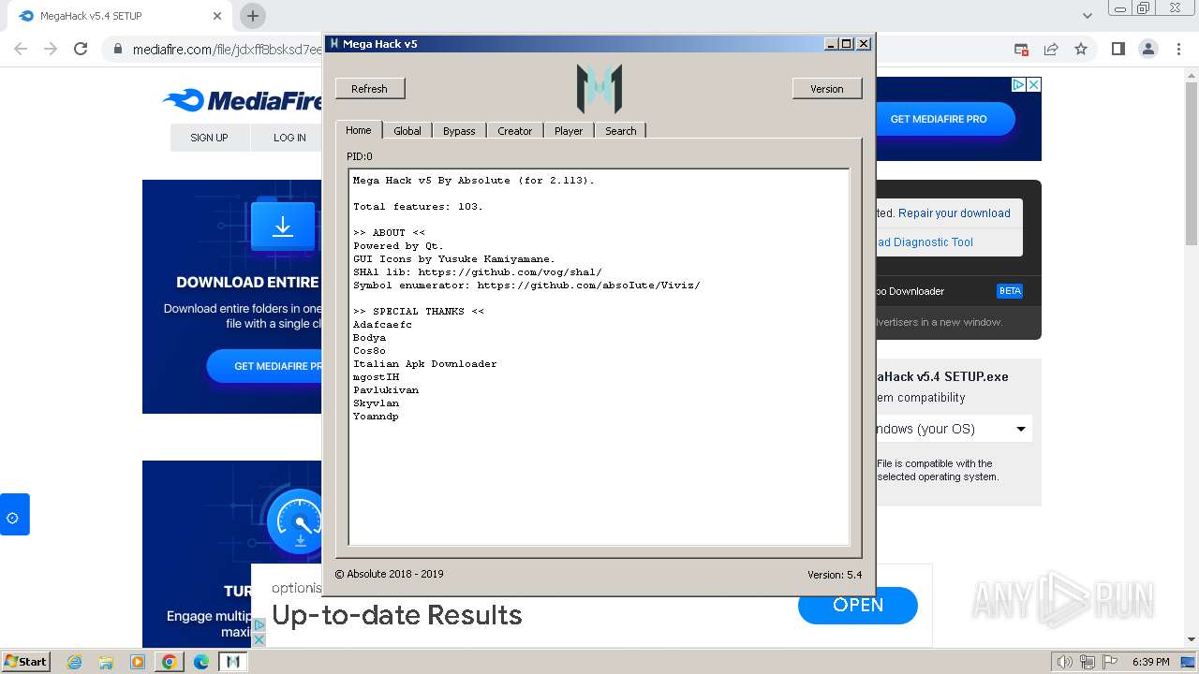Click the 'Italian Apk Downloader' credit line

tap(424, 364)
